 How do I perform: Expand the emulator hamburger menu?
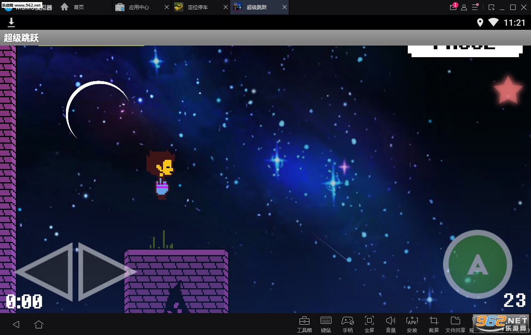[475, 7]
